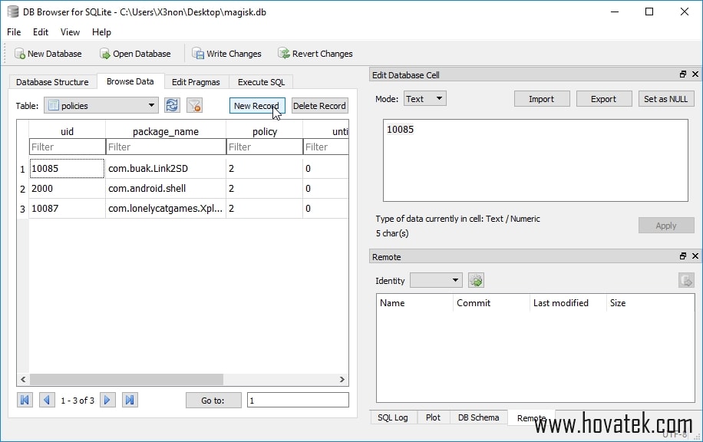
Task: Click the Size column header in Remote
Action: point(650,303)
